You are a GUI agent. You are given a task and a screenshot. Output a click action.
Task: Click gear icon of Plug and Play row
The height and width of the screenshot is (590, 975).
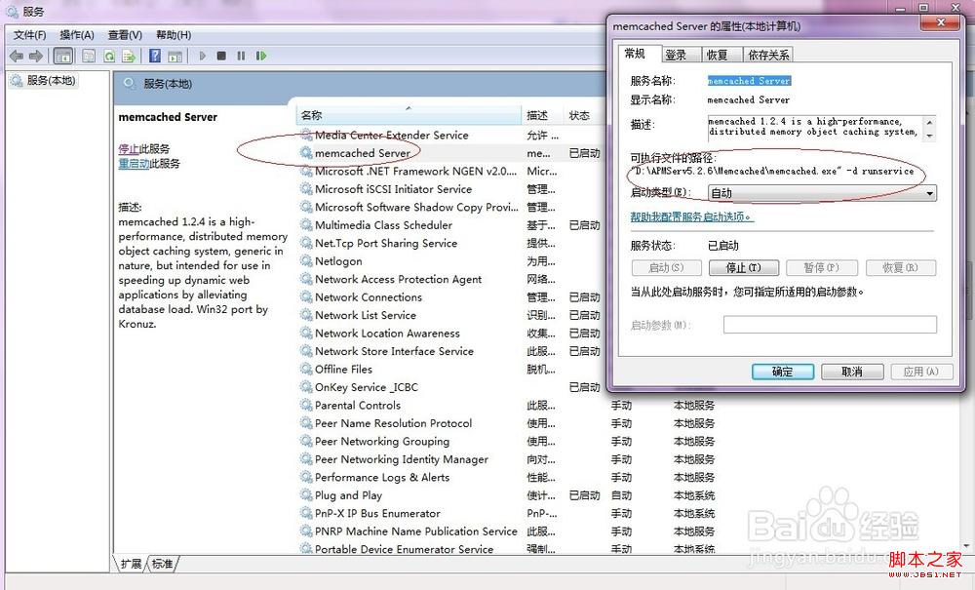pyautogui.click(x=306, y=495)
